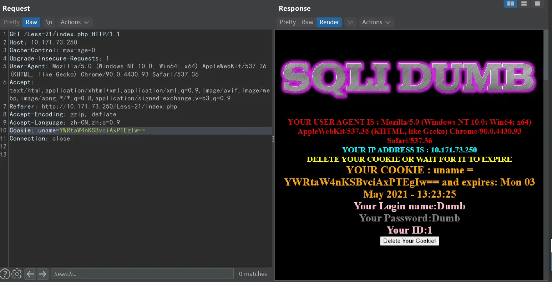Image resolution: width=552 pixels, height=282 pixels.
Task: Select the side-by-side layout icon
Action: tap(511, 4)
